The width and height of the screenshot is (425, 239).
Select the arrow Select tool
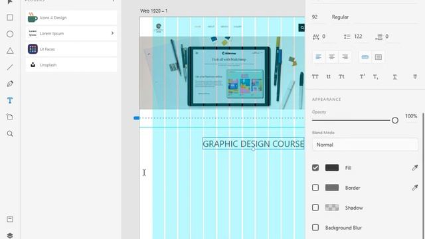[x=10, y=2]
